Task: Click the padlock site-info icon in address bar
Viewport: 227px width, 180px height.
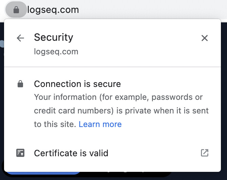Action: coord(16,10)
